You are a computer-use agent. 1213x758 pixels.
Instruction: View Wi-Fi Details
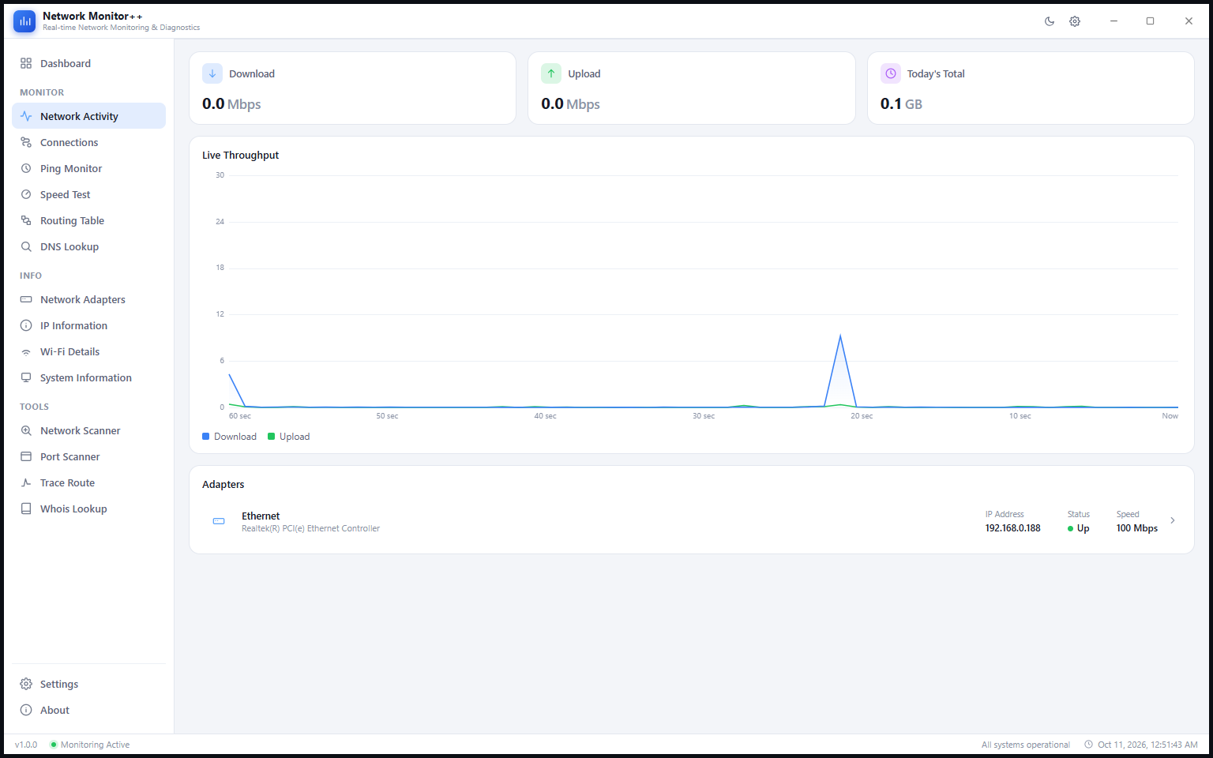coord(88,351)
